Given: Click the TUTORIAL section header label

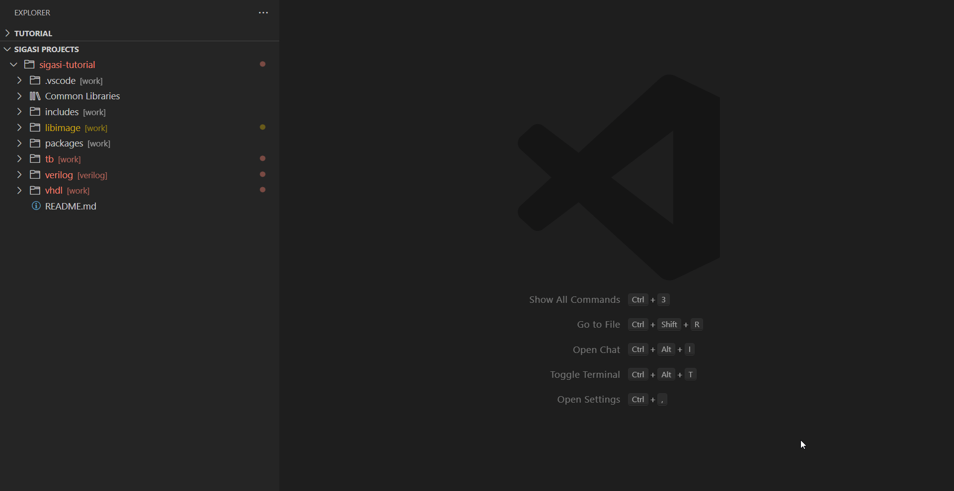Looking at the screenshot, I should tap(33, 33).
